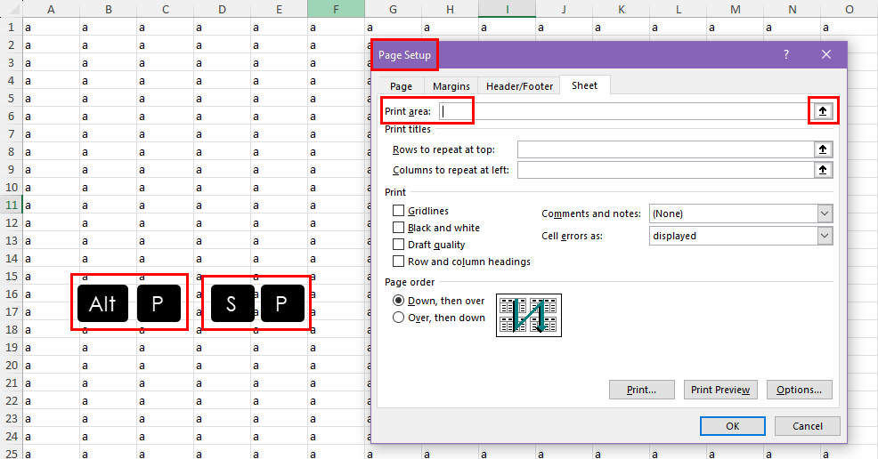Select column O header
The height and width of the screenshot is (459, 878).
tap(850, 9)
